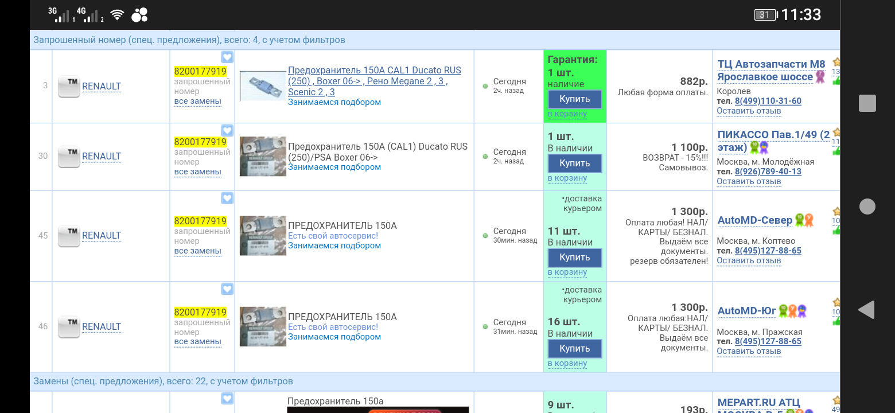Screen dimensions: 895x413
Task: Open RENAULT brand link in row 45
Action: coord(102,236)
